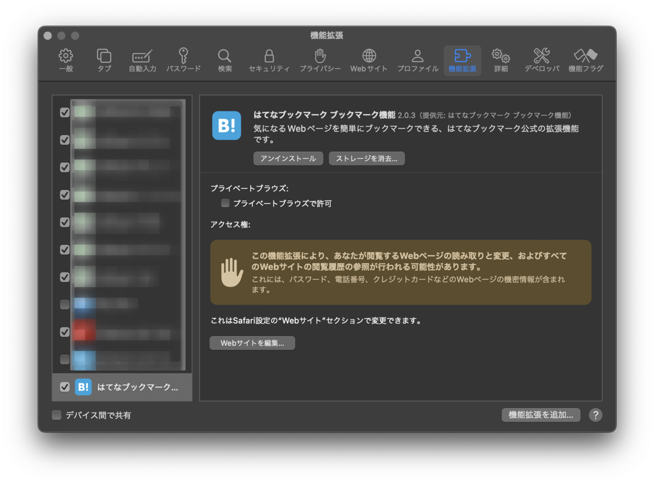Click the アンインストール button
The width and height of the screenshot is (655, 483).
point(288,158)
